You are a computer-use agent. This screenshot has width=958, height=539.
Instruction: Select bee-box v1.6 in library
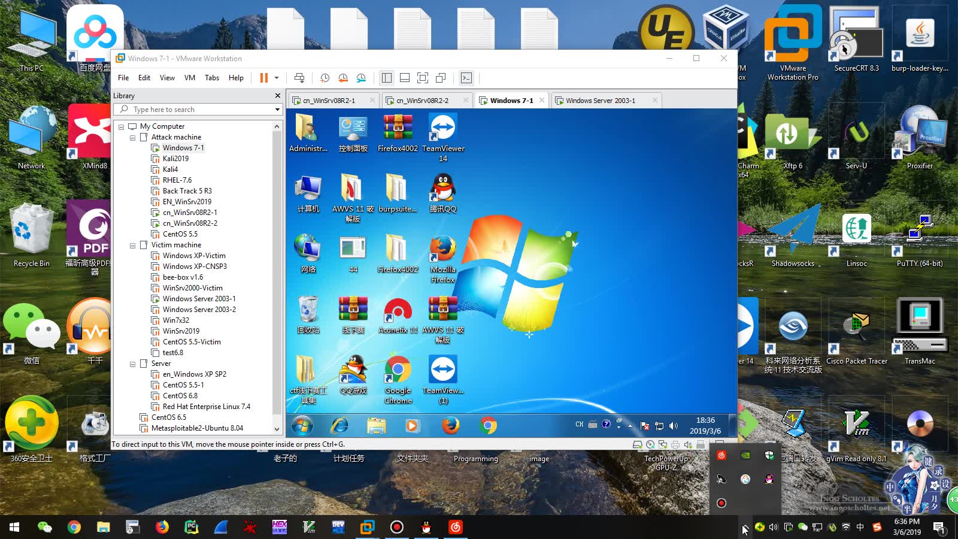tap(183, 277)
